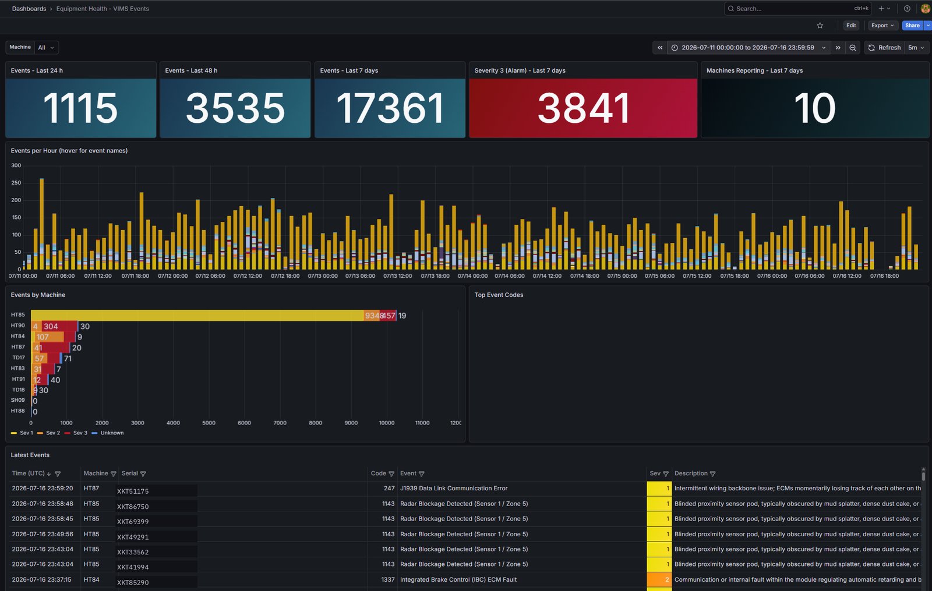Filter the Time (UTC) column
The image size is (932, 591).
point(58,474)
